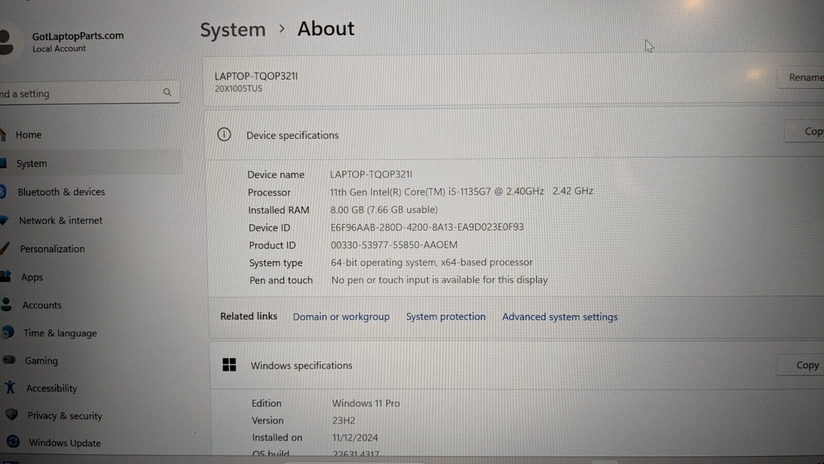Click the Windows logo icon in specifications
The width and height of the screenshot is (824, 464).
coord(229,365)
